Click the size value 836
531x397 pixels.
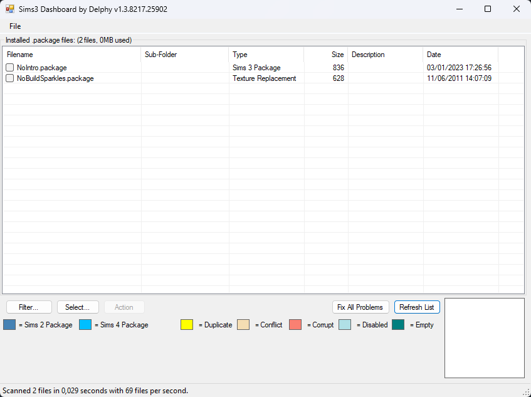(339, 68)
